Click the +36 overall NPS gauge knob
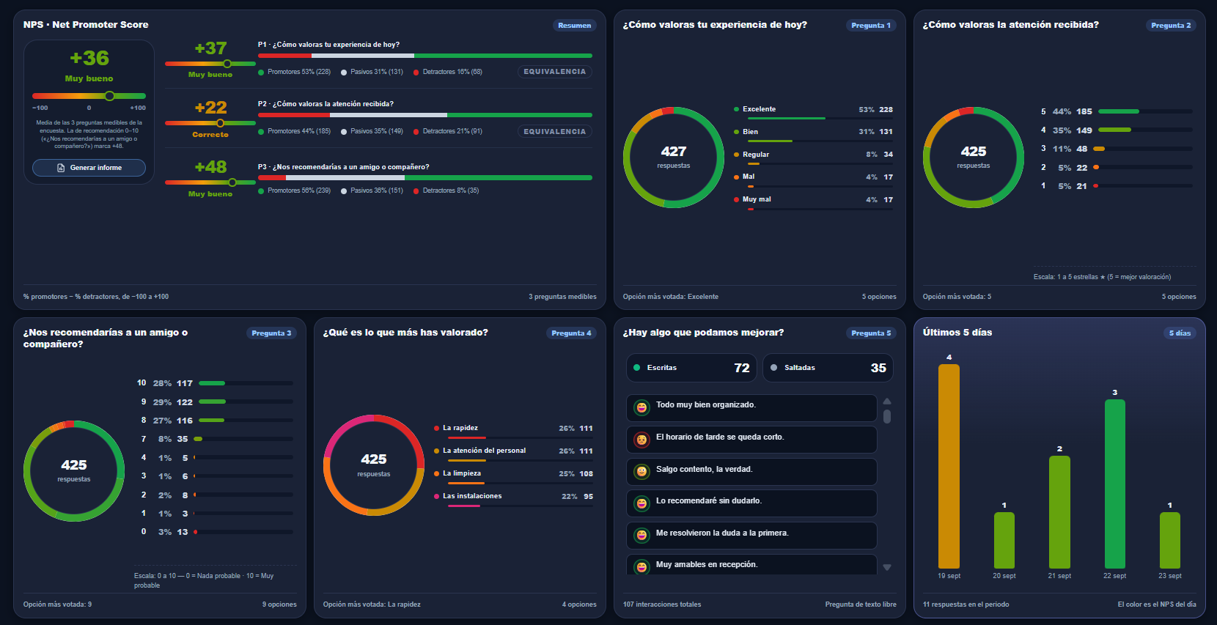Screen dimensions: 1217x625 pos(109,96)
